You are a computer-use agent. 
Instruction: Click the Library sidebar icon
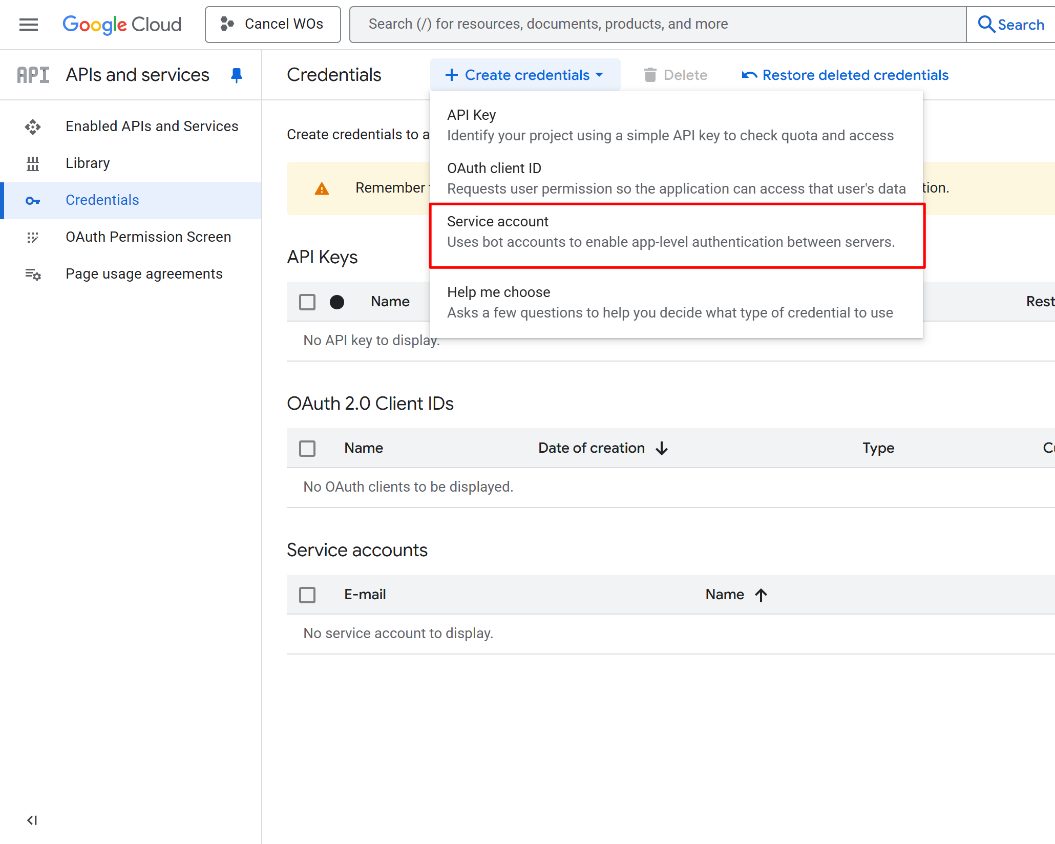pyautogui.click(x=33, y=163)
